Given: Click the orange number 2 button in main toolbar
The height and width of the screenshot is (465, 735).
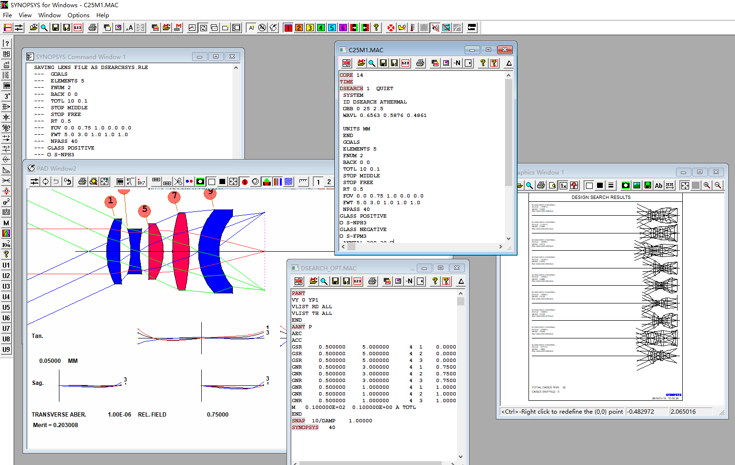Looking at the screenshot, I should pos(299,28).
